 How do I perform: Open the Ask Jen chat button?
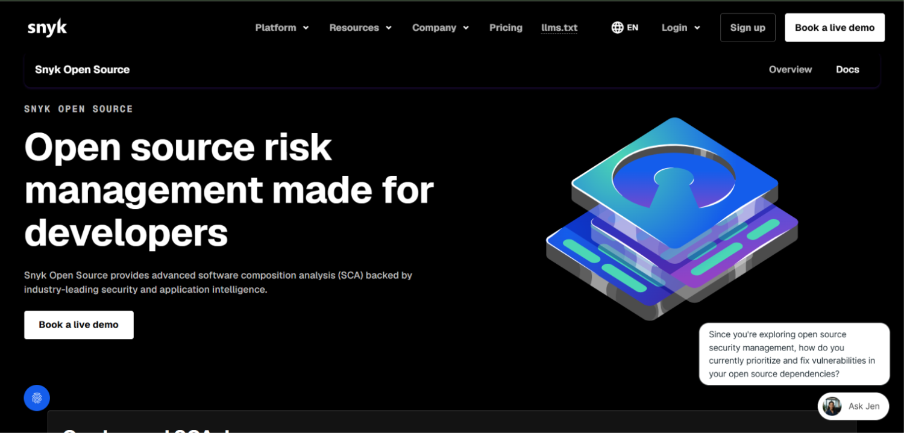click(853, 407)
